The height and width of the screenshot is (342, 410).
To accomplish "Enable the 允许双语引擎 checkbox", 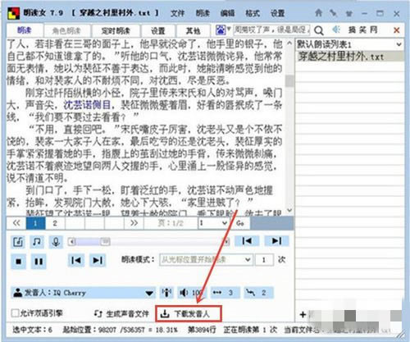I will [15, 312].
